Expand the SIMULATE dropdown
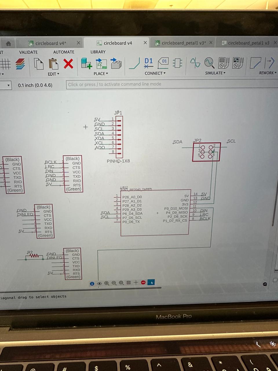The image size is (278, 371). pos(215,73)
